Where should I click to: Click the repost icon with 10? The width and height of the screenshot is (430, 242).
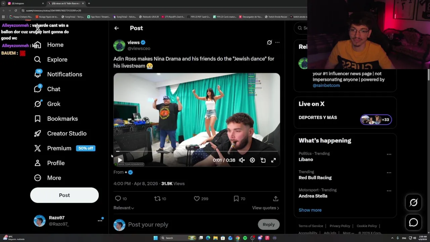[157, 199]
